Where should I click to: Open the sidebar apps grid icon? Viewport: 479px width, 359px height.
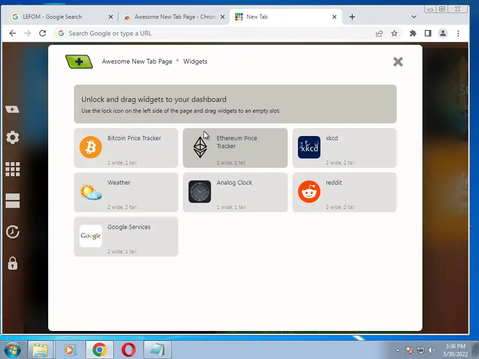[x=13, y=169]
